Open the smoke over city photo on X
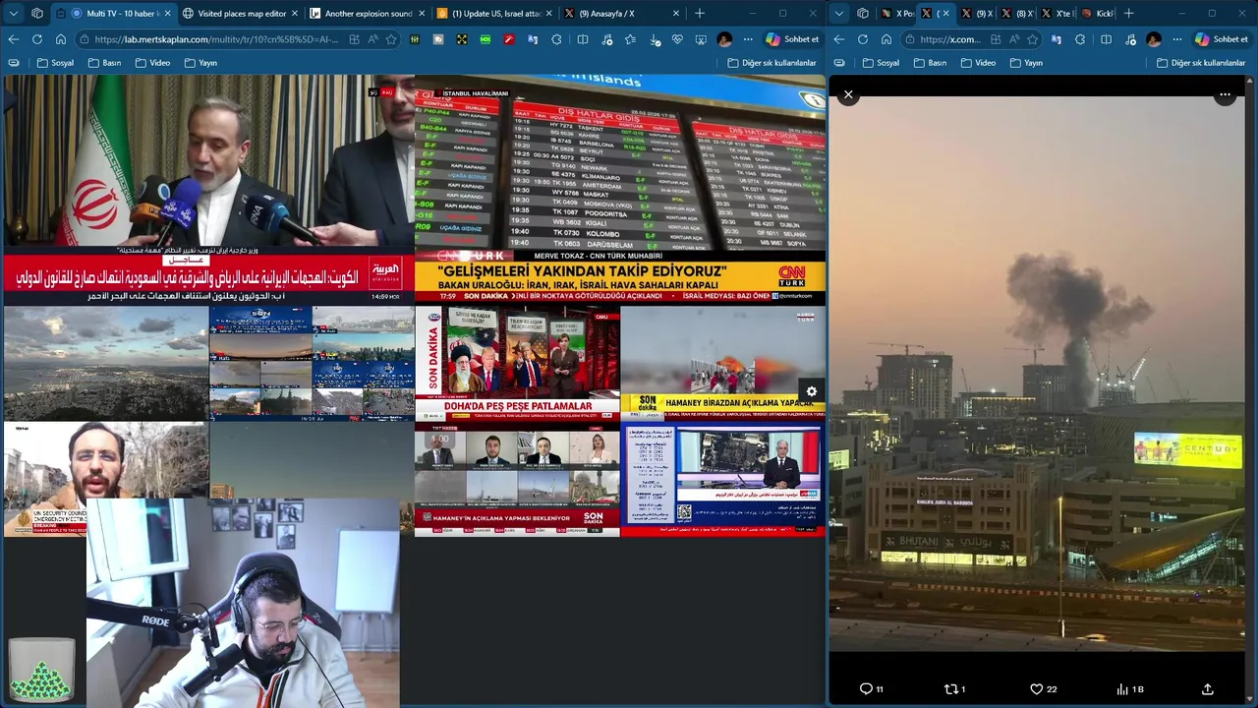 [1037, 374]
